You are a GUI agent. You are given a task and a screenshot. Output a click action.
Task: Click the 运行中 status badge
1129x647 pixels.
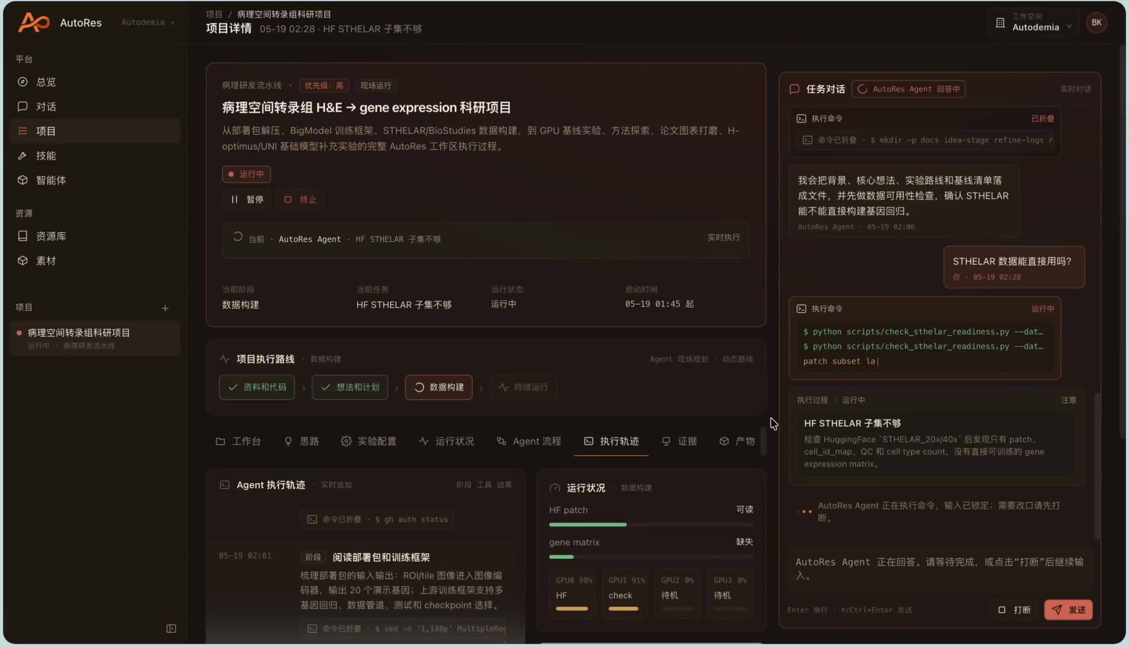(246, 174)
